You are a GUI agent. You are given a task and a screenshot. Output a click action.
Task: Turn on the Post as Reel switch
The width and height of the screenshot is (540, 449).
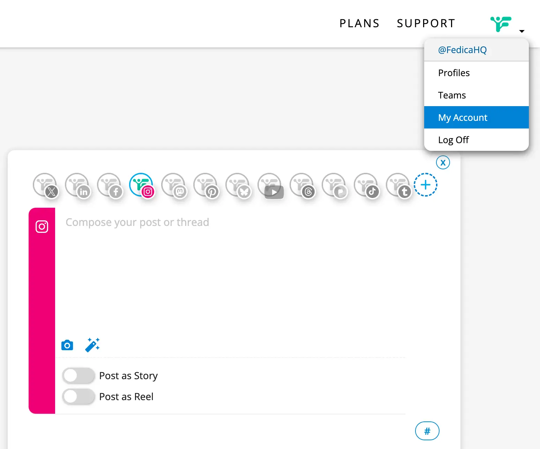pos(78,397)
